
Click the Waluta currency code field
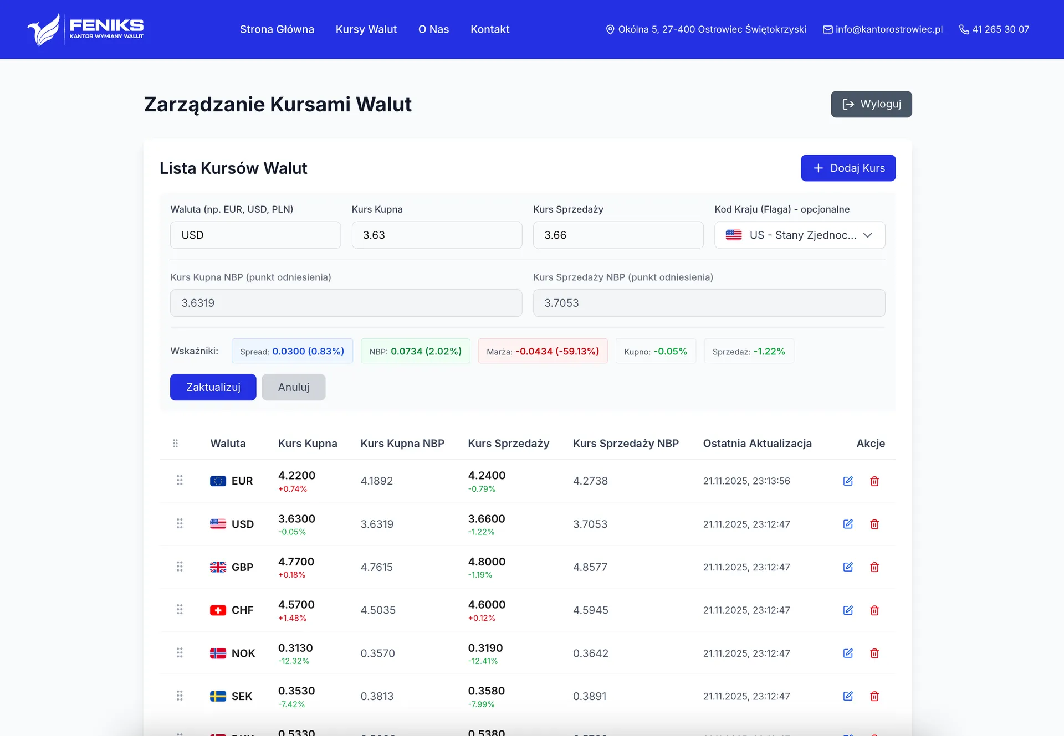point(255,235)
